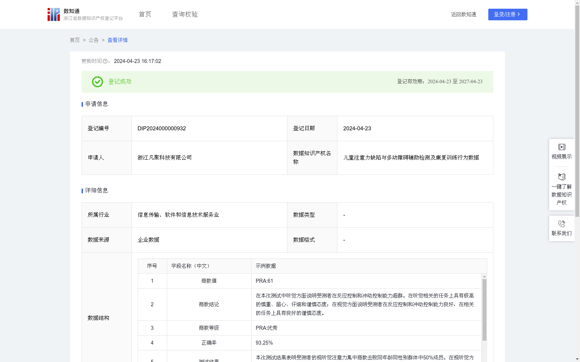Select the registration number DIP2024000000932
580x362 pixels.
pyautogui.click(x=162, y=129)
